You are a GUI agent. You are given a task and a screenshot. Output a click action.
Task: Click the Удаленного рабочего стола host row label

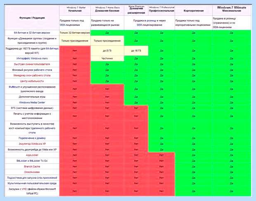pyautogui.click(x=32, y=128)
